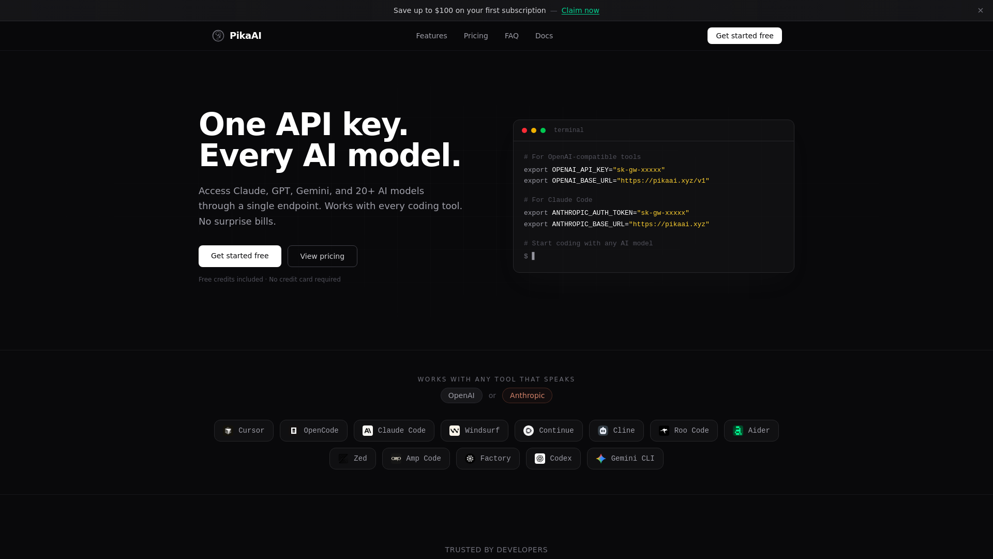Click the Claim now link
Viewport: 993px width, 559px height.
pos(580,10)
